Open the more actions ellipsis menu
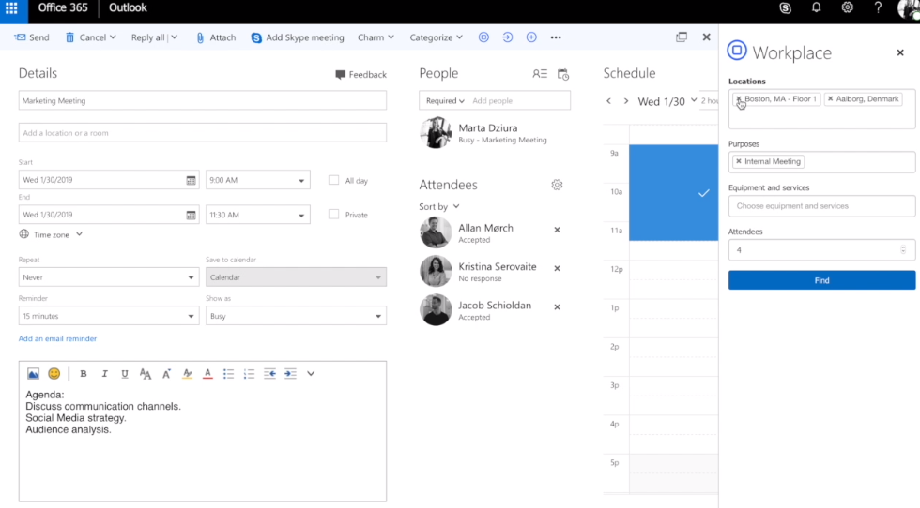 pos(556,37)
